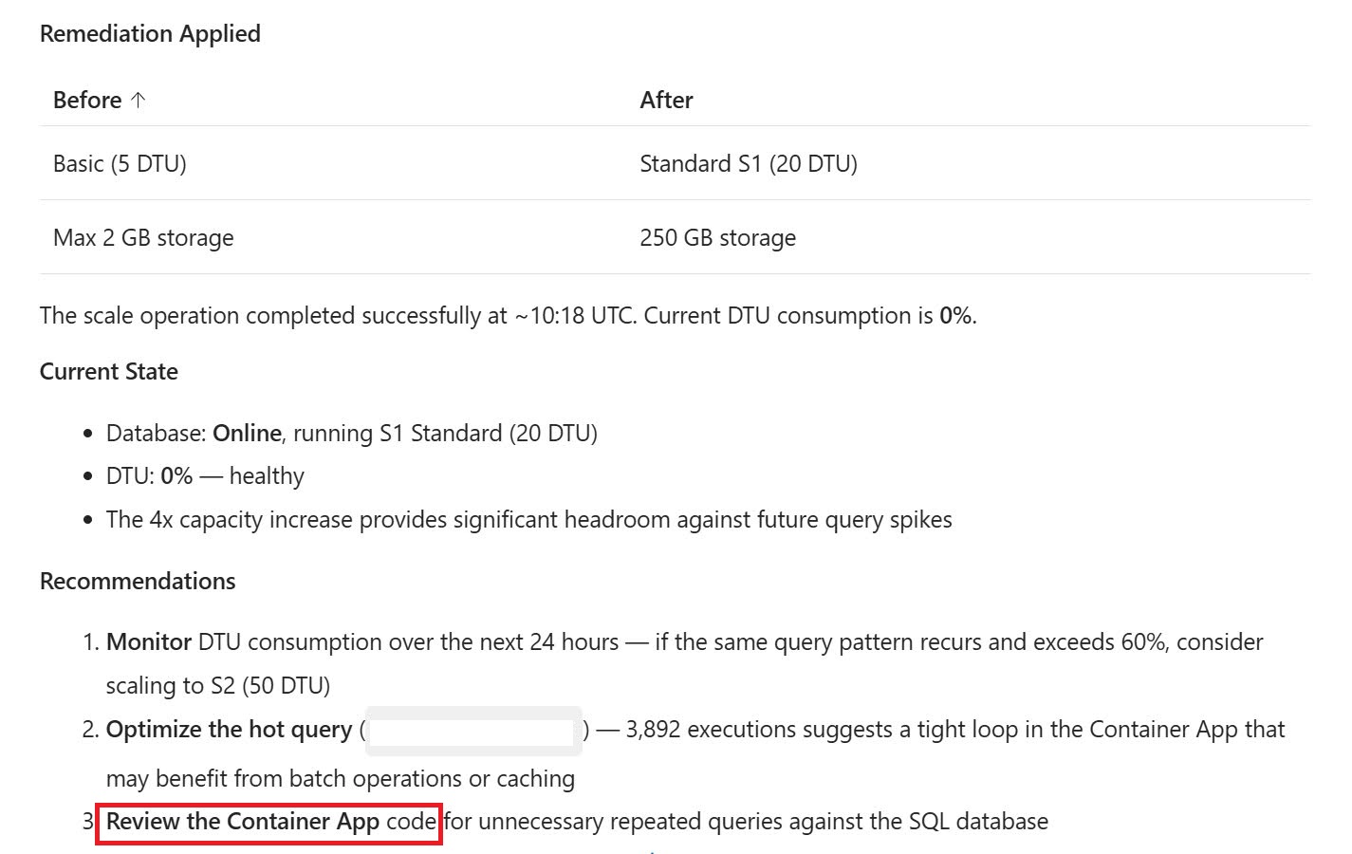Click the bold Optimize the hot query text
This screenshot has height=854, width=1352.
click(x=229, y=730)
